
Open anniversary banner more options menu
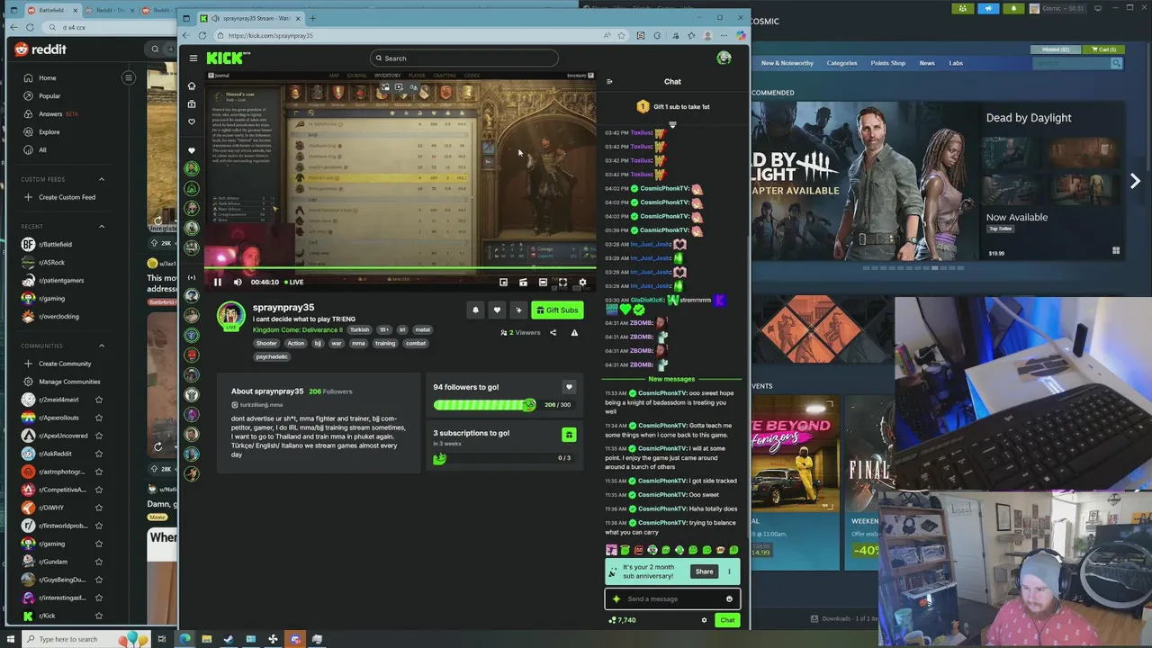click(729, 571)
